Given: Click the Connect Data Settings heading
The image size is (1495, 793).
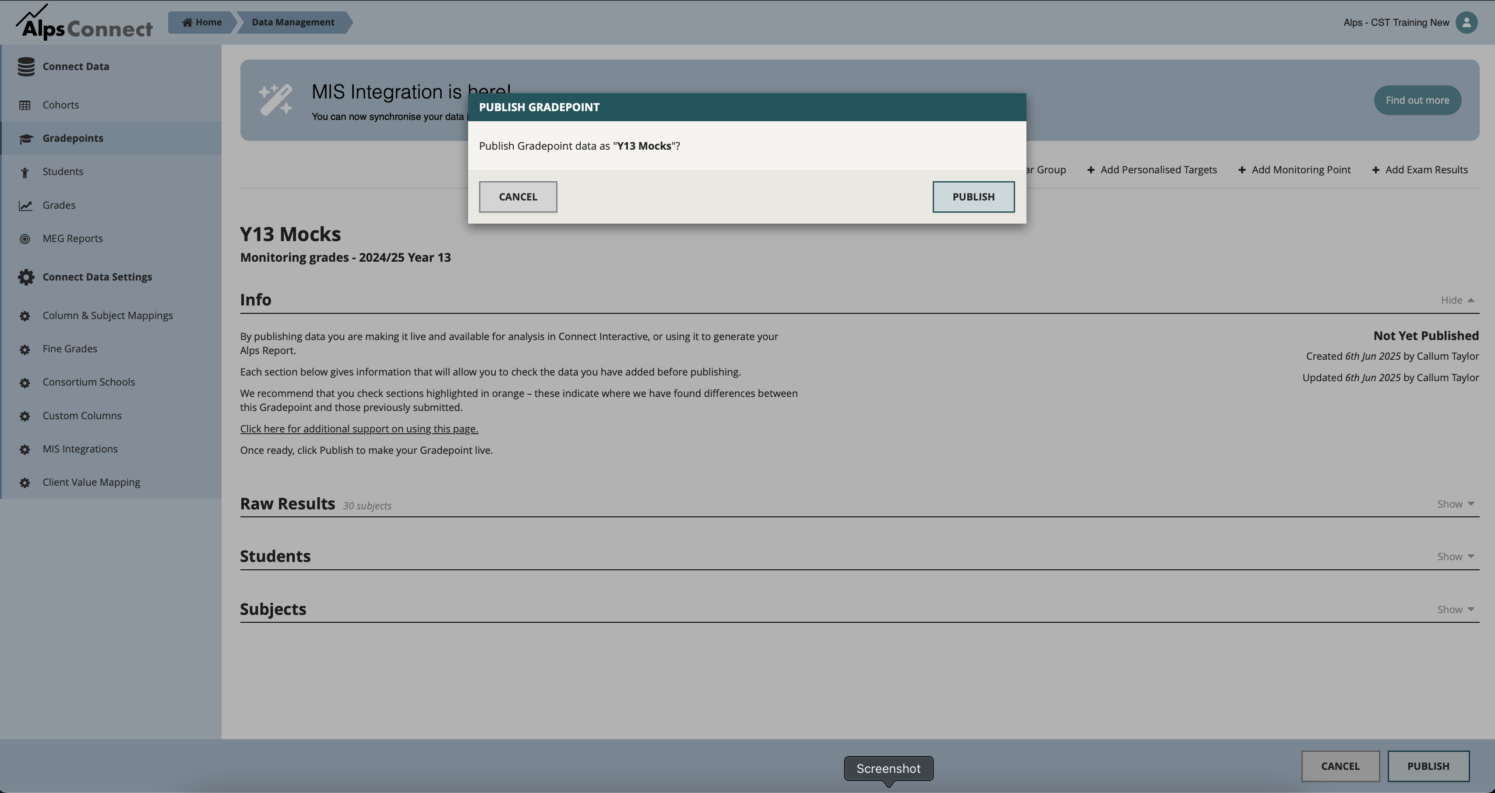Looking at the screenshot, I should tap(97, 277).
